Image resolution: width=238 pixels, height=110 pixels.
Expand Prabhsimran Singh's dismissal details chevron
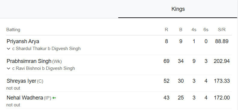click(8, 68)
